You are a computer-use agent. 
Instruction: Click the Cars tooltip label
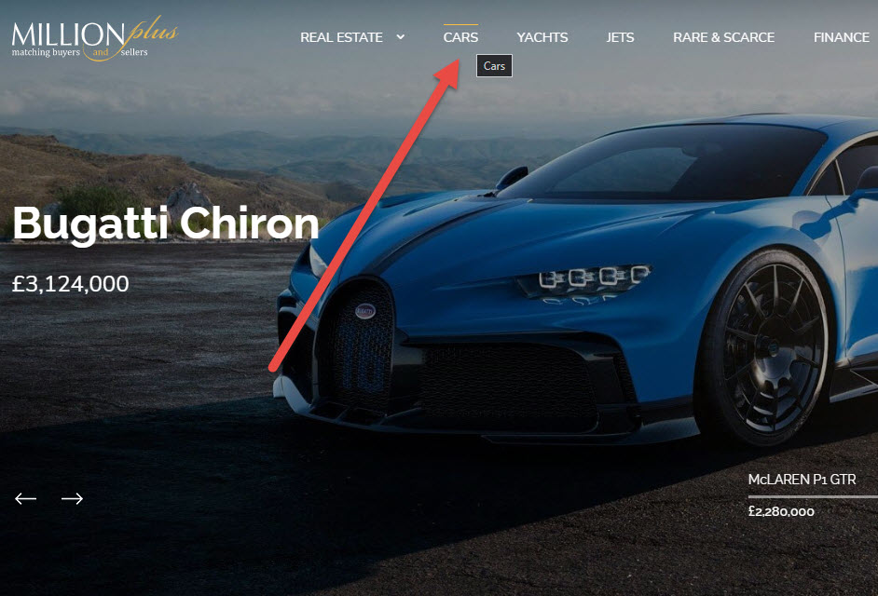pos(494,66)
